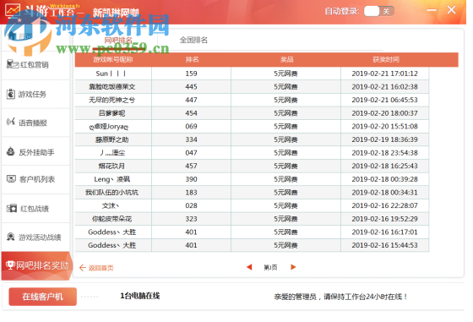Select 语音播报 menu label
The width and height of the screenshot is (473, 322).
click(x=33, y=123)
